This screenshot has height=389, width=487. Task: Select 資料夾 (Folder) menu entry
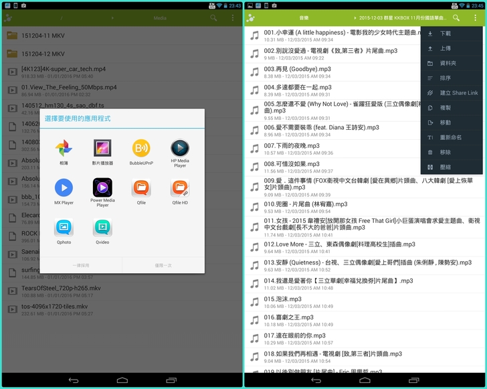pyautogui.click(x=452, y=64)
